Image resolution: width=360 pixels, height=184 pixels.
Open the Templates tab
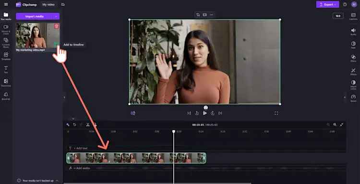coord(6,56)
